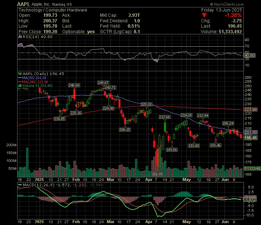261x225 pixels.
Task: Click the 193.00 low price label
Action: coord(194,146)
